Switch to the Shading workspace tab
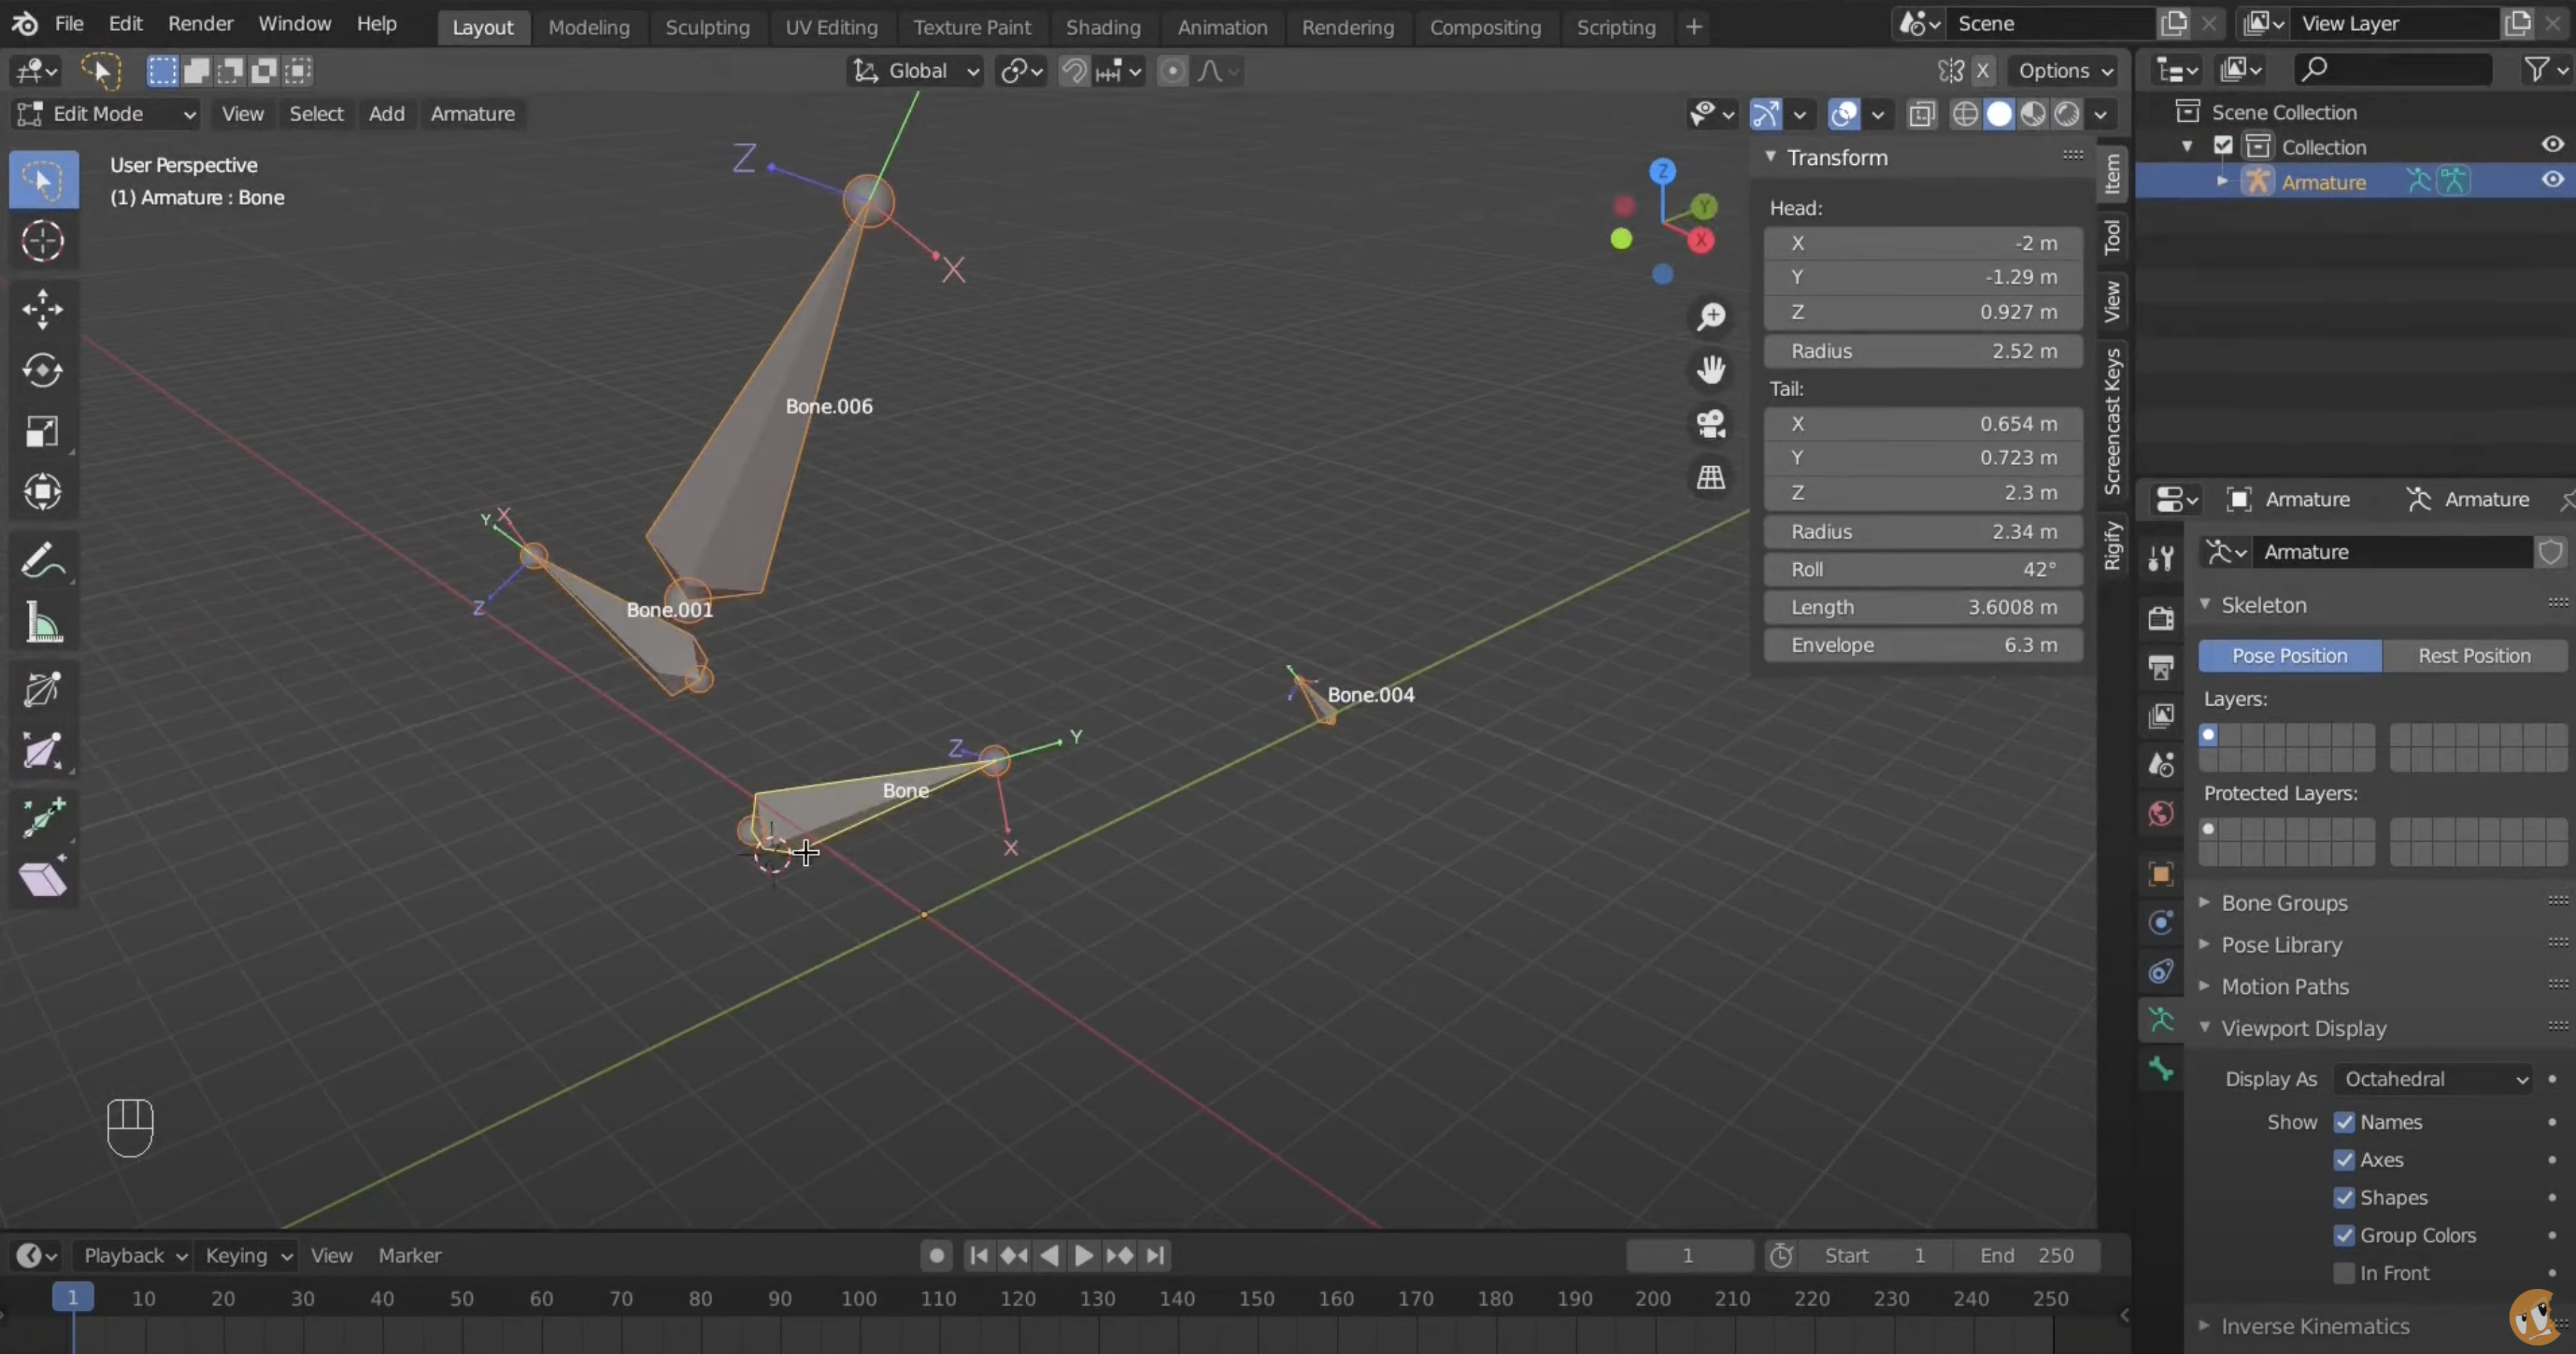 click(x=1103, y=27)
